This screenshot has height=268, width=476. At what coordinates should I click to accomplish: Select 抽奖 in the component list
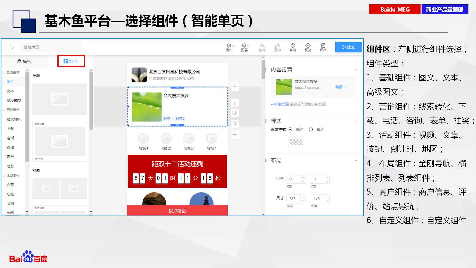(10, 166)
